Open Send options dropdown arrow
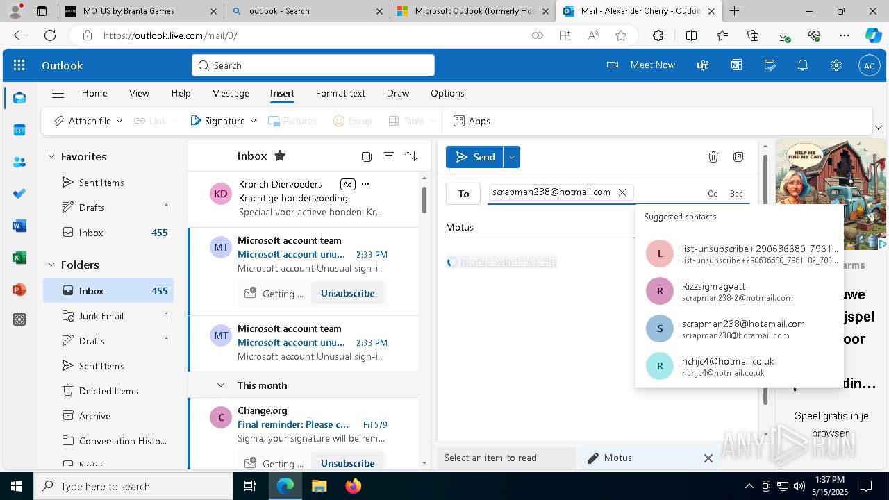The width and height of the screenshot is (889, 500). tap(512, 157)
